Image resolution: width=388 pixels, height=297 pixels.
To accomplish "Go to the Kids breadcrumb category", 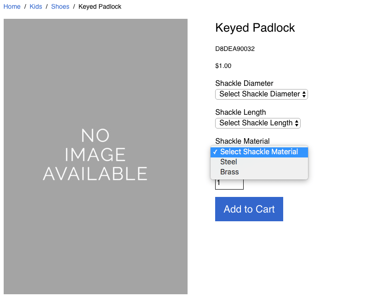I will pyautogui.click(x=36, y=7).
